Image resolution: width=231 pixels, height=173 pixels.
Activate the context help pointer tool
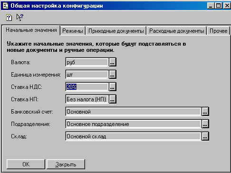click(19, 17)
